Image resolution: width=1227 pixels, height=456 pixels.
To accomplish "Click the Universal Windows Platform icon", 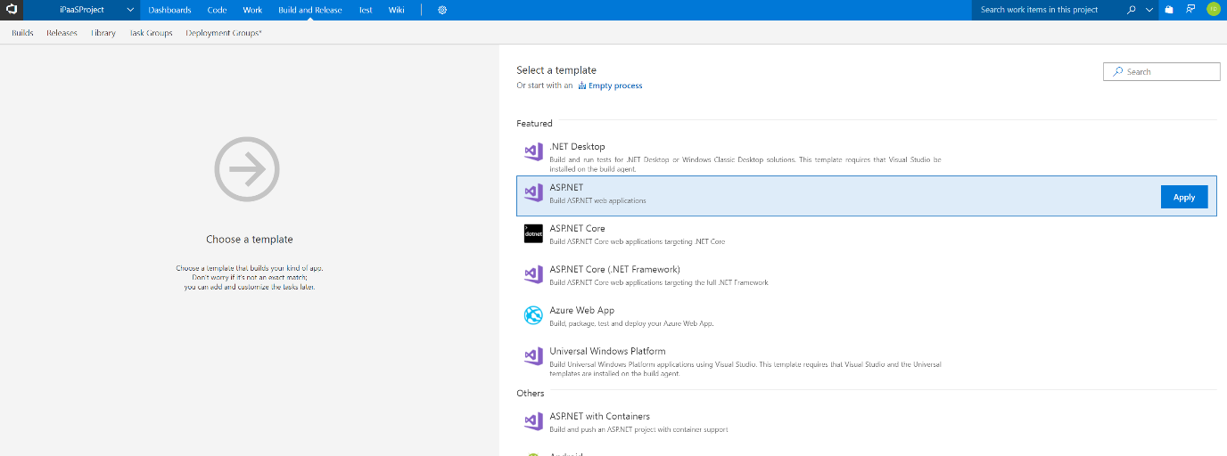I will (533, 356).
